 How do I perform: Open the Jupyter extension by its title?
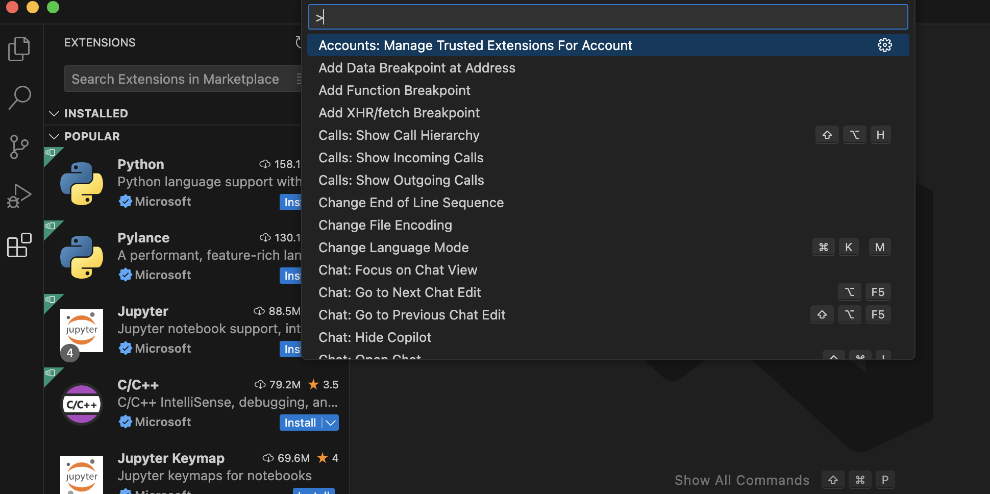tap(143, 311)
